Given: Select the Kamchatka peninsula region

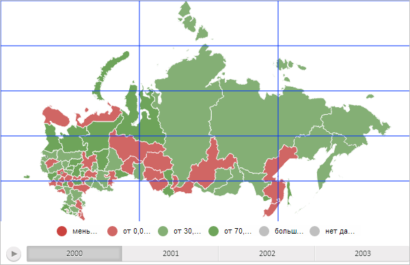Looking at the screenshot, I should pyautogui.click(x=325, y=167).
